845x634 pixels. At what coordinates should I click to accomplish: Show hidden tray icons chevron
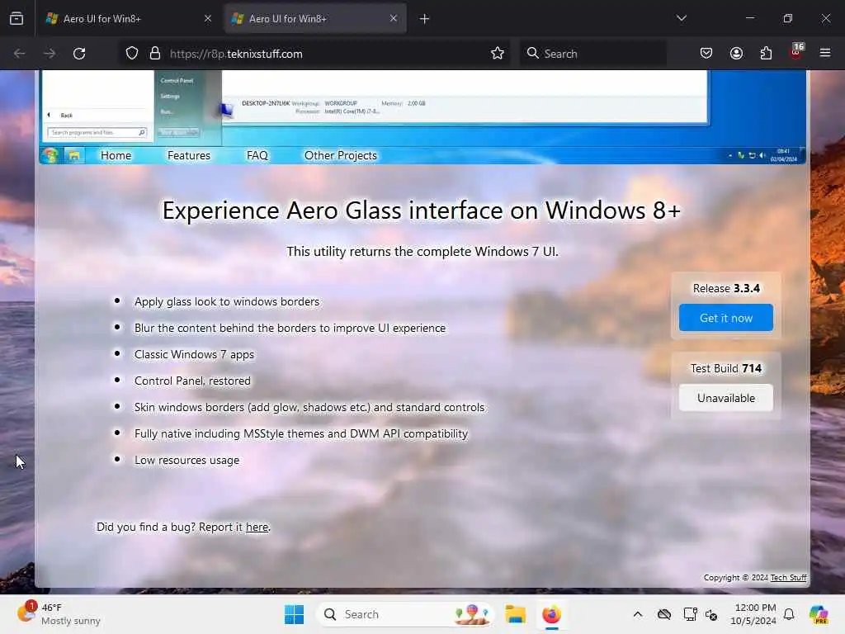(638, 614)
